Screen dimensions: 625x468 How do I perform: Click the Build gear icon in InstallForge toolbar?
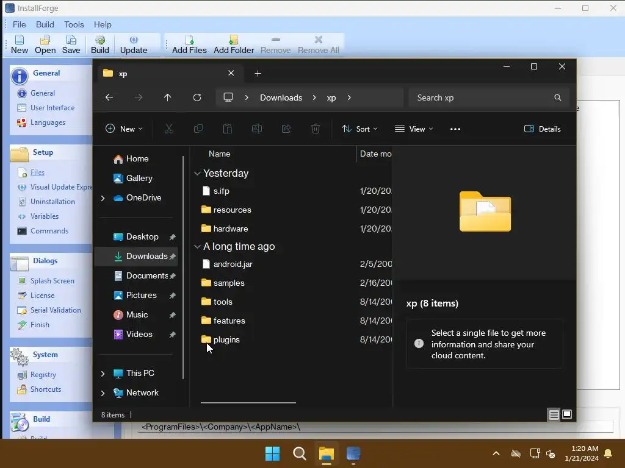pos(99,44)
